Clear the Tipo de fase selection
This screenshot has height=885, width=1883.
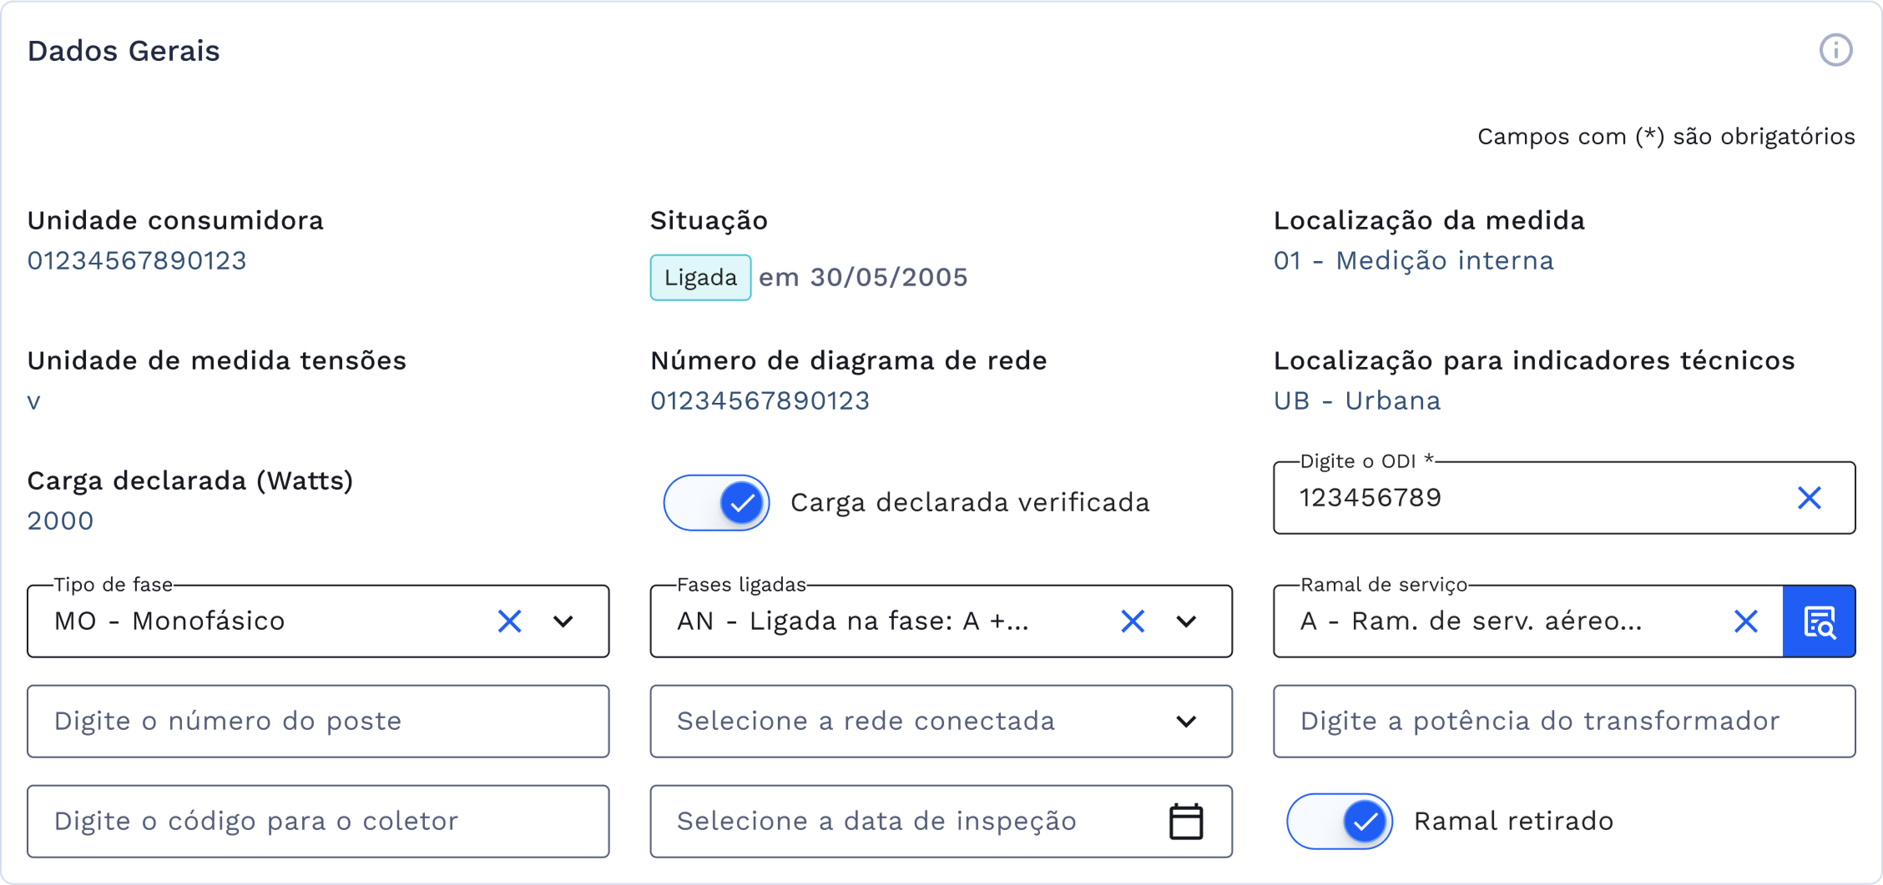[510, 622]
